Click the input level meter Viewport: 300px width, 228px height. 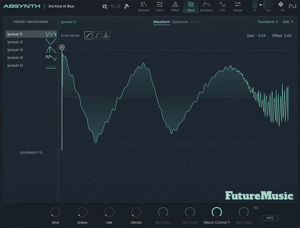point(255,4)
